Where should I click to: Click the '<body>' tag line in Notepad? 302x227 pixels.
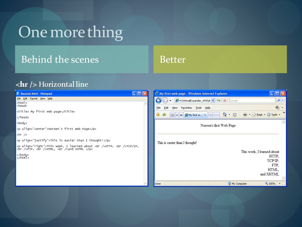tap(22, 123)
